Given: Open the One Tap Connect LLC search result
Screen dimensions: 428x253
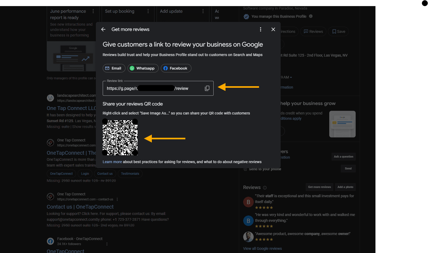Looking at the screenshot, I should point(71,108).
